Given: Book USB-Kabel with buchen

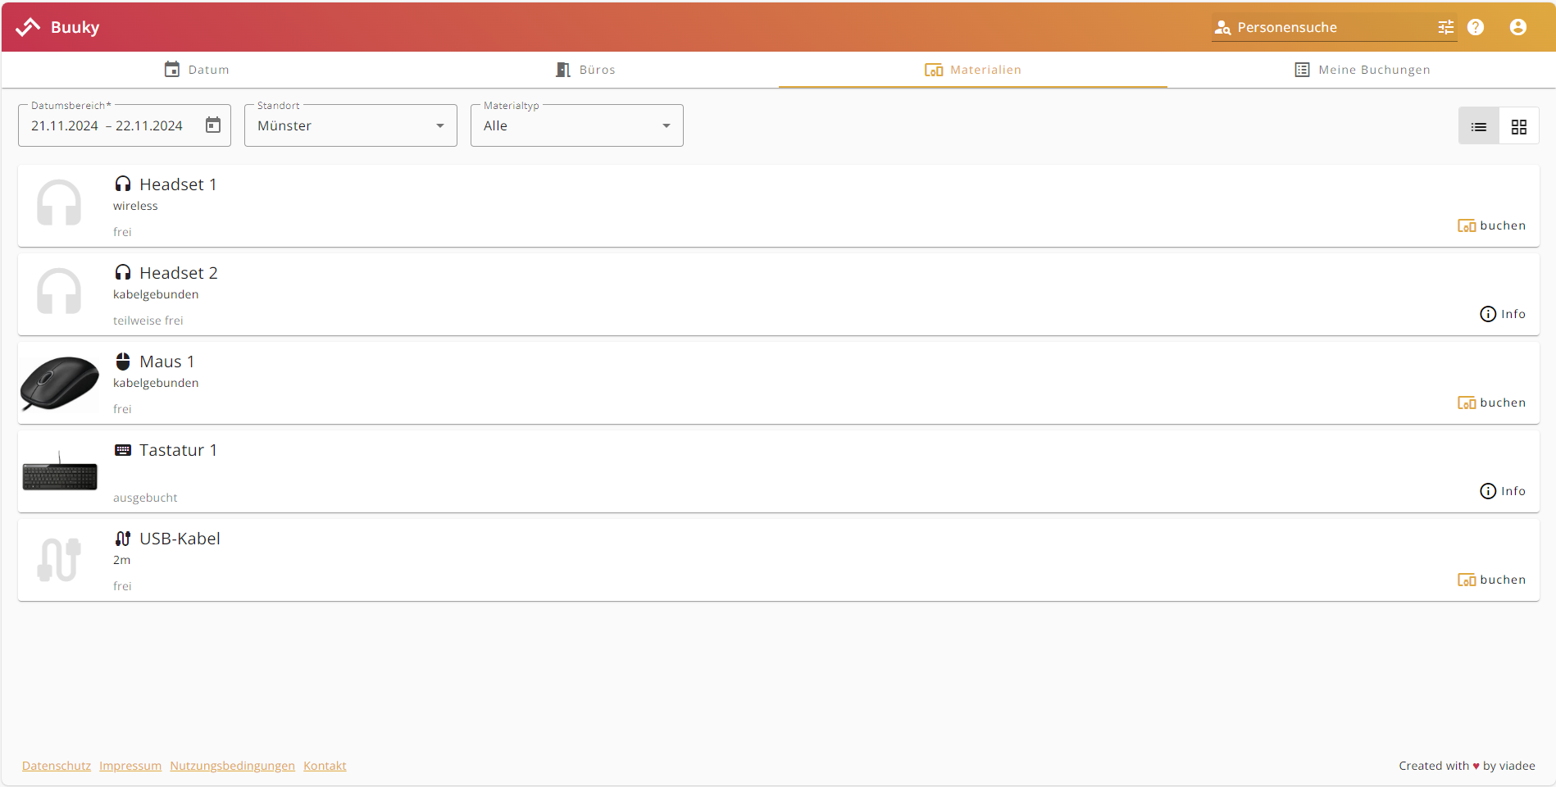Looking at the screenshot, I should pyautogui.click(x=1491, y=580).
